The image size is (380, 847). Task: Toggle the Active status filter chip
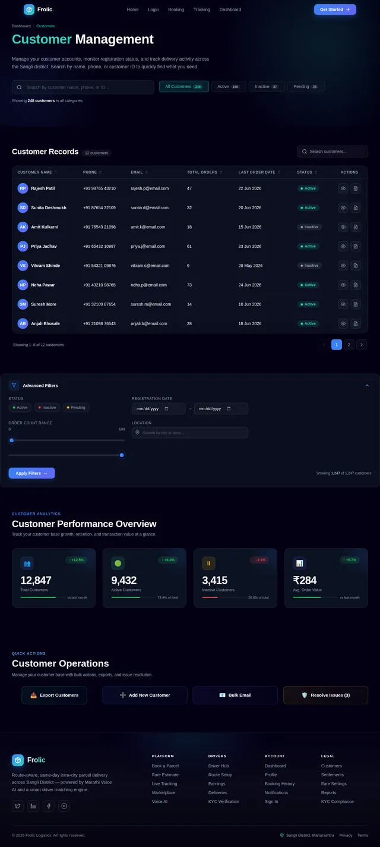pyautogui.click(x=20, y=407)
